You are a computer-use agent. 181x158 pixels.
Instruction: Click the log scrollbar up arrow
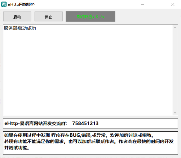tap(175, 28)
